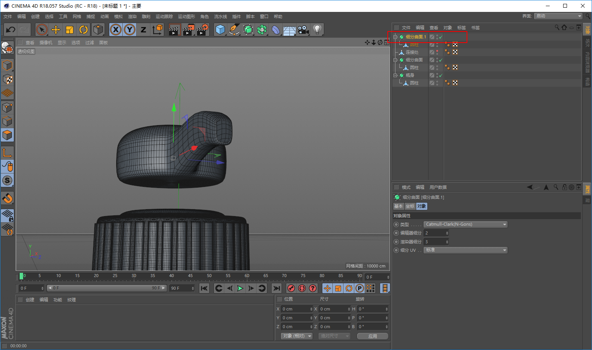Add a Light bulb object
The height and width of the screenshot is (350, 592).
coord(317,30)
